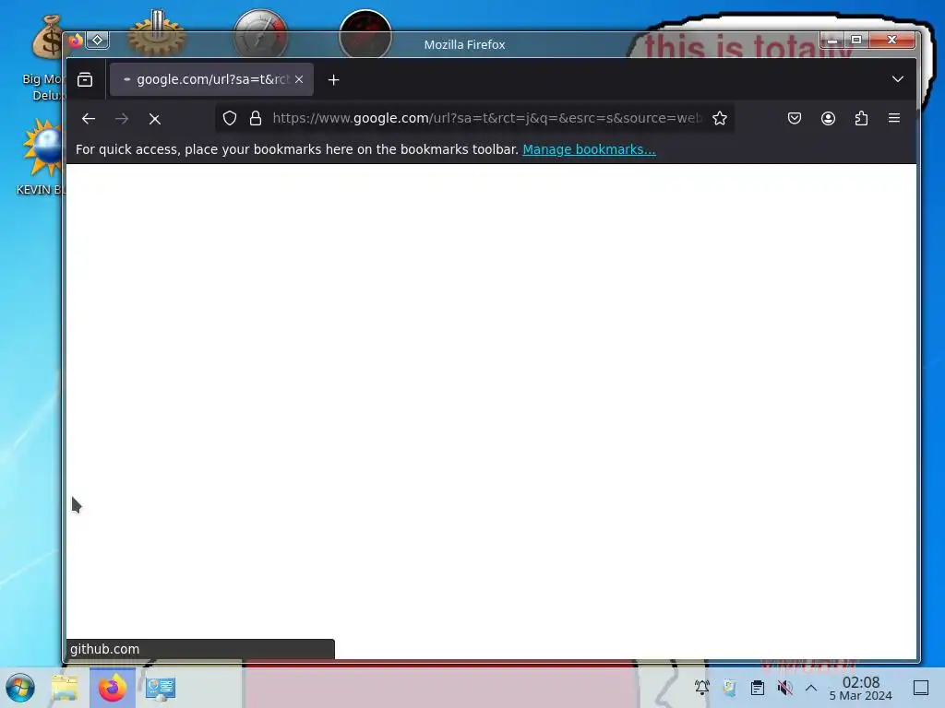Screen dimensions: 945x708
Task: Show desktop via taskbar corner button
Action: [x=921, y=688]
